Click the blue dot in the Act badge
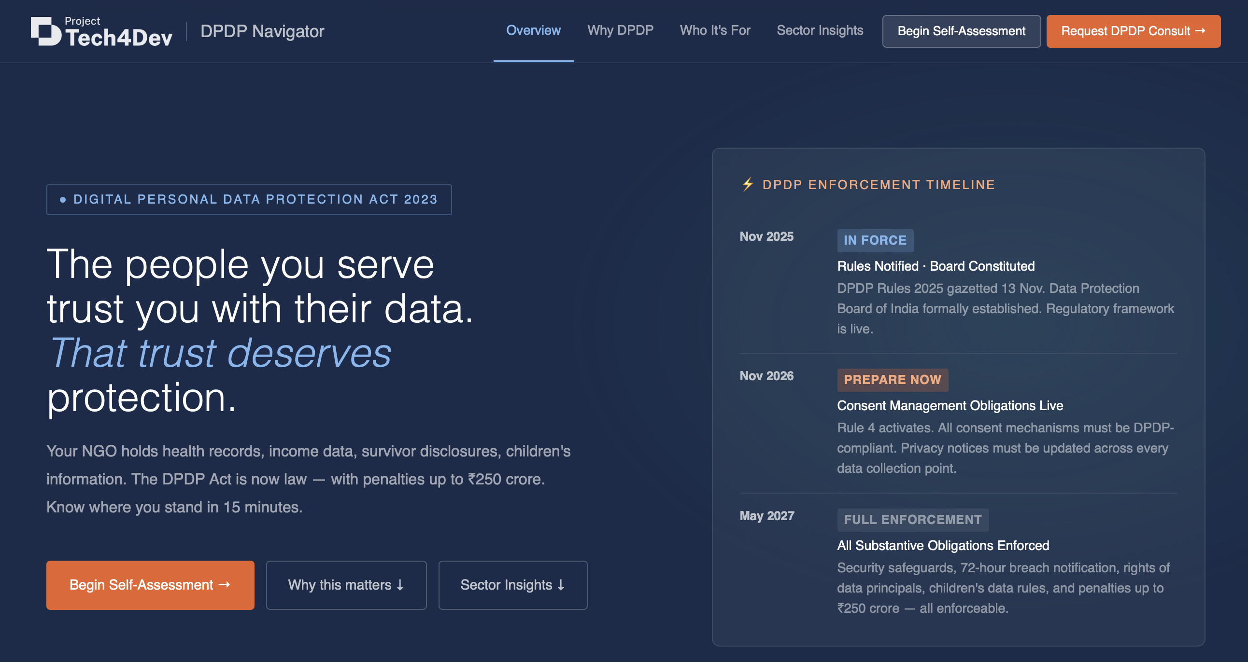Viewport: 1248px width, 662px height. pyautogui.click(x=62, y=199)
